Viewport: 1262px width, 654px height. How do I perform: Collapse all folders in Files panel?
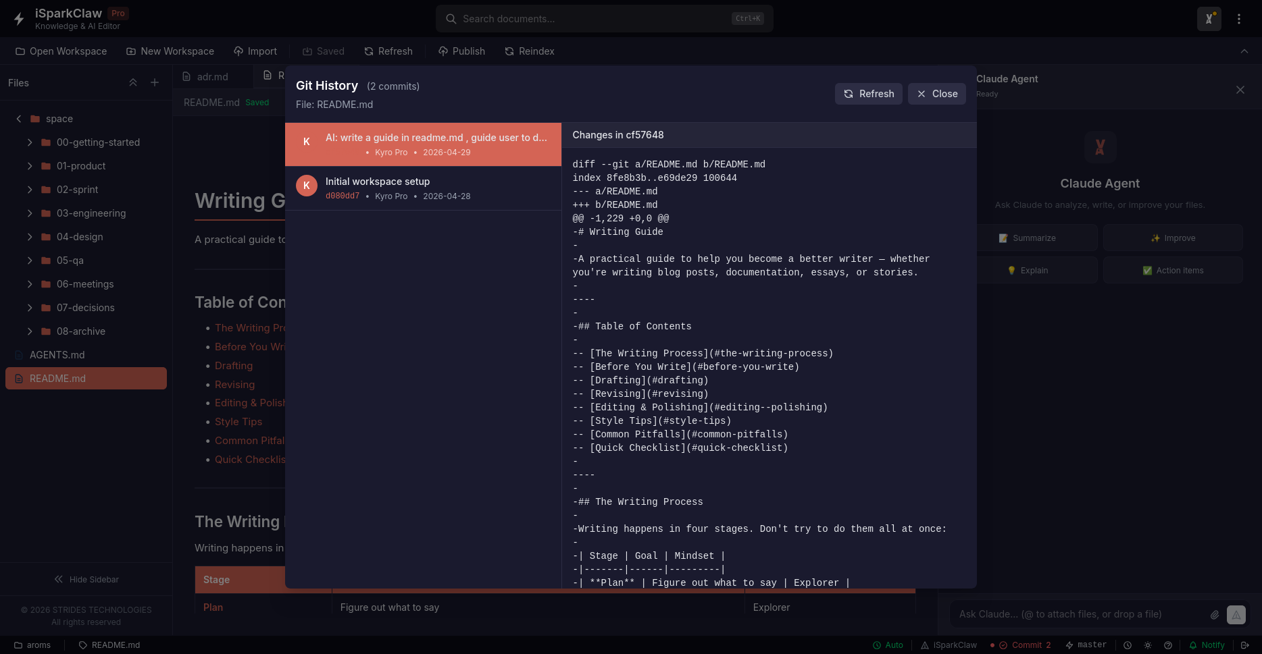click(133, 82)
